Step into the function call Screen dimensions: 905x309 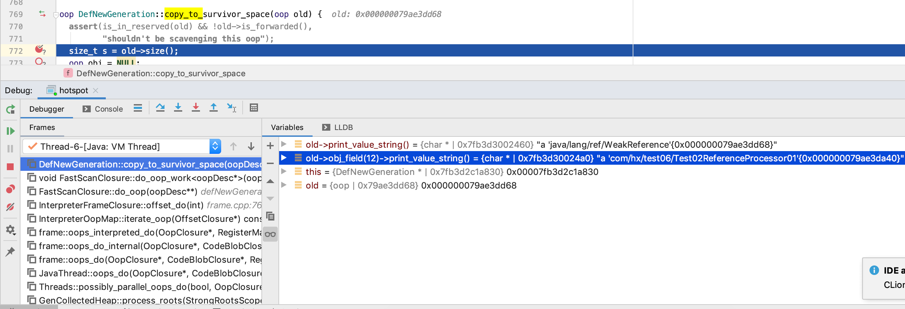pos(178,108)
